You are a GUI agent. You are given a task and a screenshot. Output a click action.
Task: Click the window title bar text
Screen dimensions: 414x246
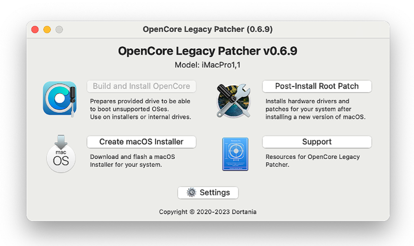(x=207, y=30)
